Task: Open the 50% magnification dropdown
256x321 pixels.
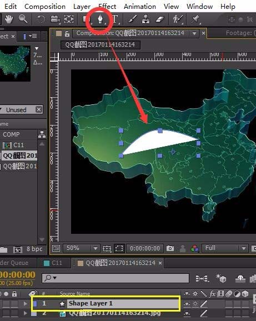Action: click(x=95, y=249)
